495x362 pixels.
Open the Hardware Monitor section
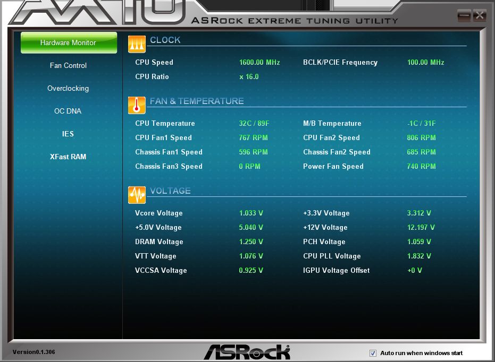coord(69,42)
